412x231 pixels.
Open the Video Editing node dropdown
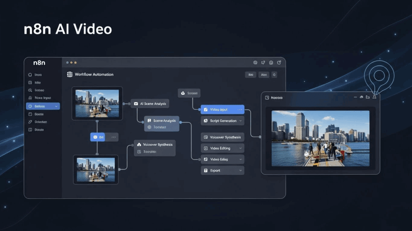[x=240, y=148]
